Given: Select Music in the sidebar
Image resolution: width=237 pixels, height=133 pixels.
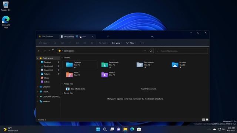Looking at the screenshot, I should coord(46,78).
